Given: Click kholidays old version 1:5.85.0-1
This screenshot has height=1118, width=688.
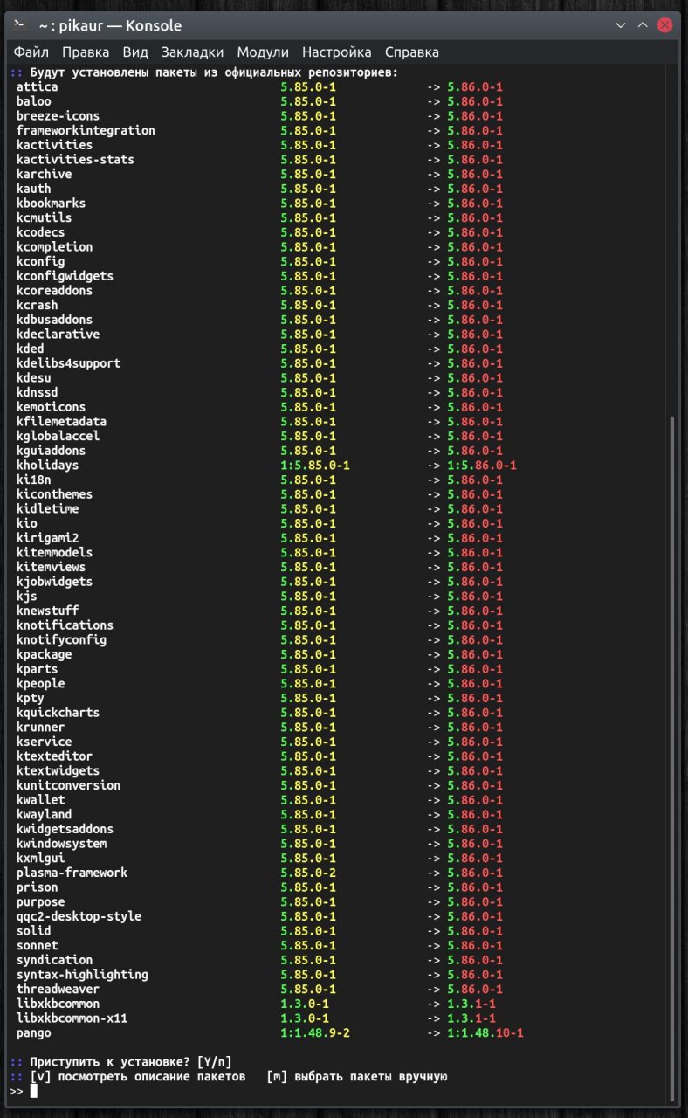Looking at the screenshot, I should [315, 466].
